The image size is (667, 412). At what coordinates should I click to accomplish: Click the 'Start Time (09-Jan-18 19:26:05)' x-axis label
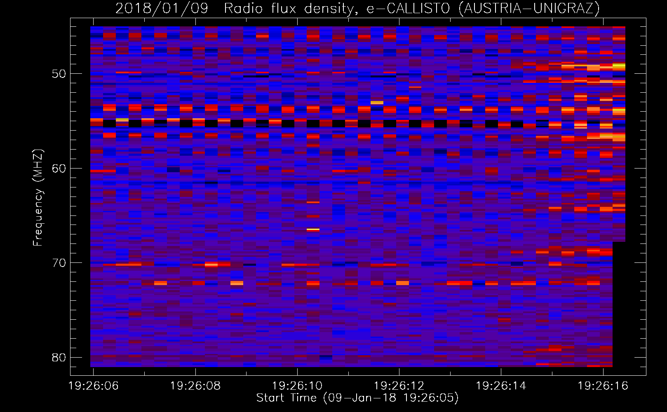coord(357,398)
